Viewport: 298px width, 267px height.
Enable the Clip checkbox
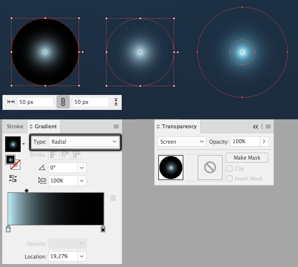coord(229,169)
